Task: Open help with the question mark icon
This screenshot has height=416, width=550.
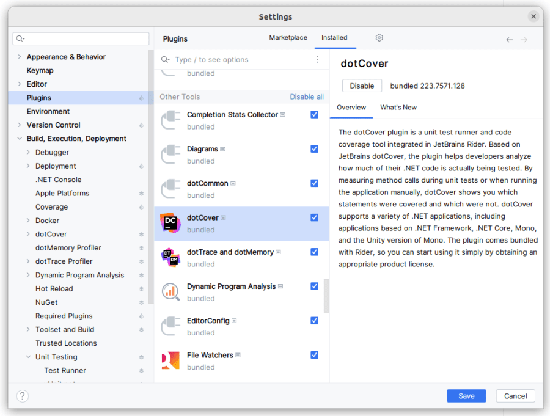Action: click(23, 396)
